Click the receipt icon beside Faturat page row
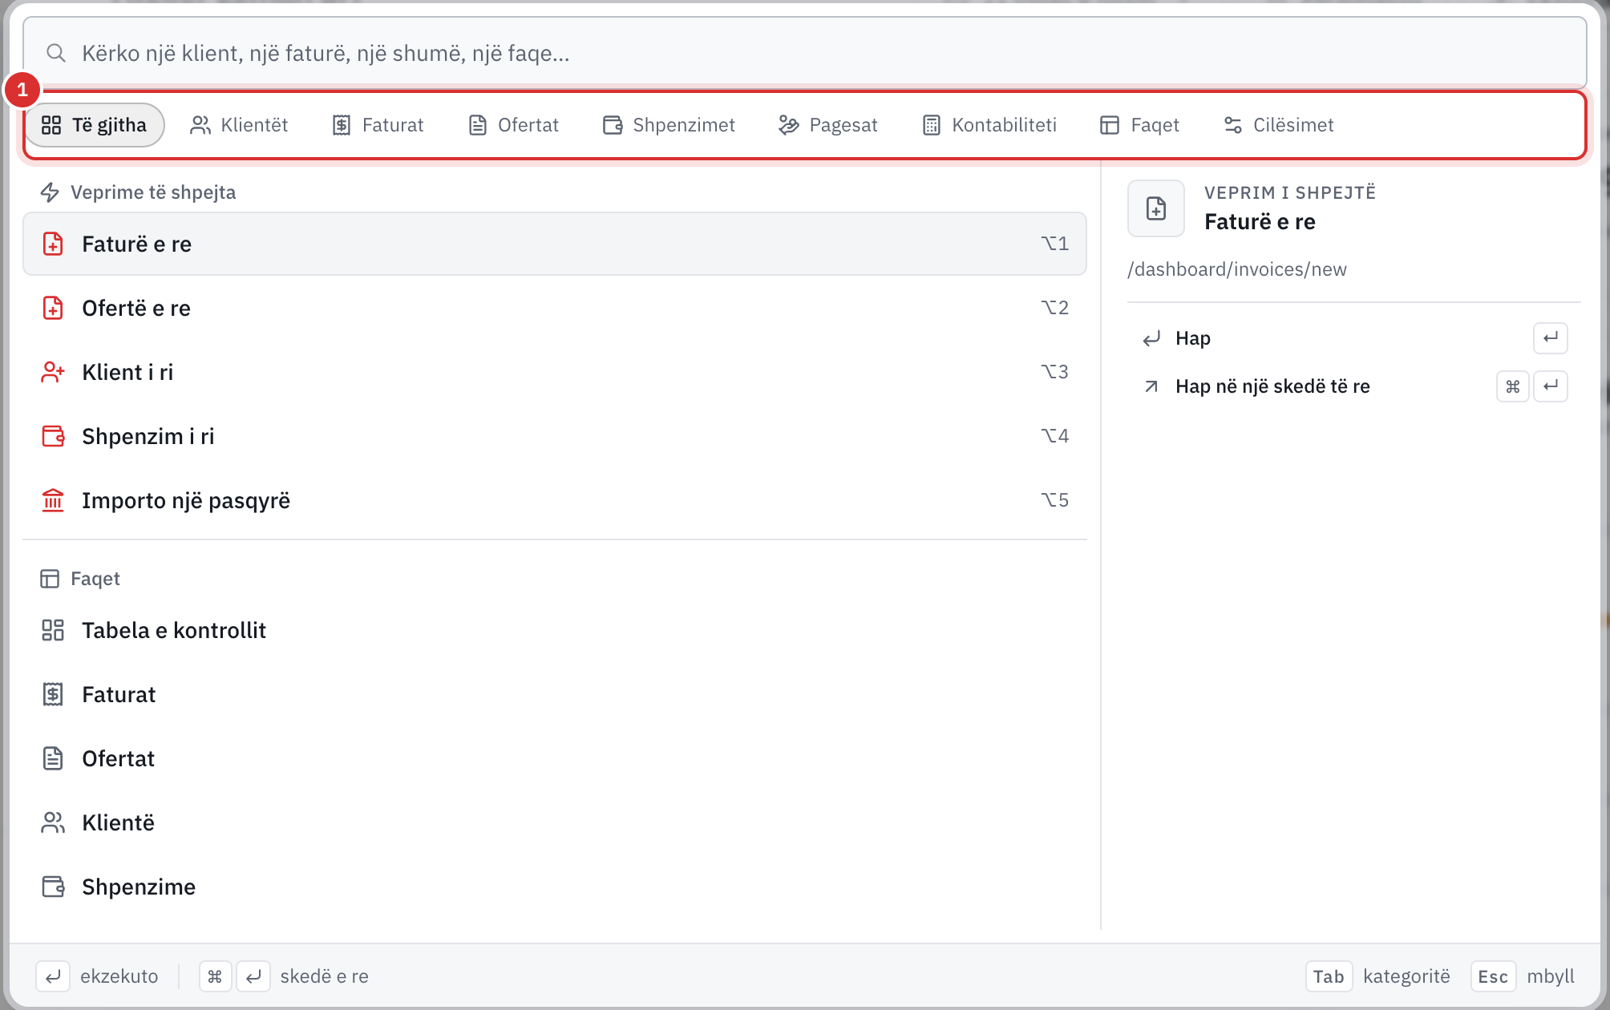The image size is (1610, 1010). 53,694
